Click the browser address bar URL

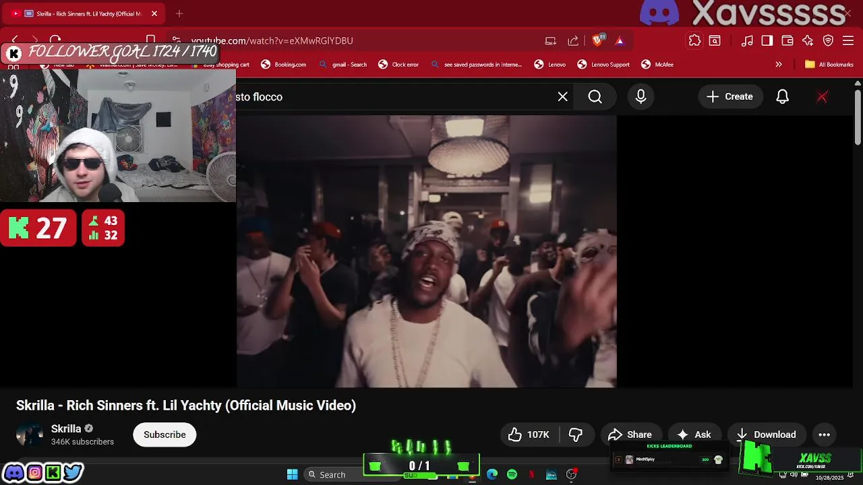pos(272,40)
